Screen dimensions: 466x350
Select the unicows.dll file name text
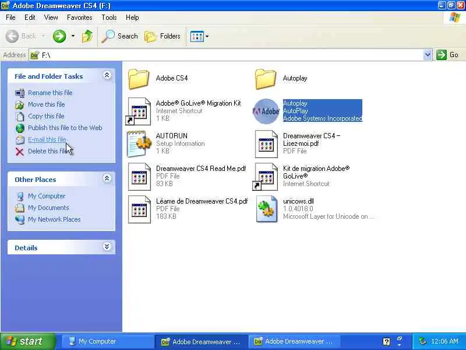click(298, 201)
